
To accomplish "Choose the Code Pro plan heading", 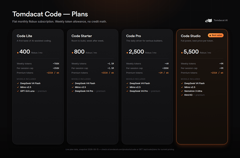I will [134, 36].
